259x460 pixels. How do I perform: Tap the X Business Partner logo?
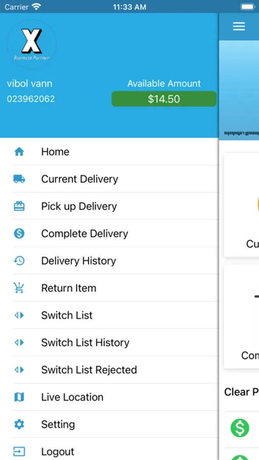coord(32,44)
